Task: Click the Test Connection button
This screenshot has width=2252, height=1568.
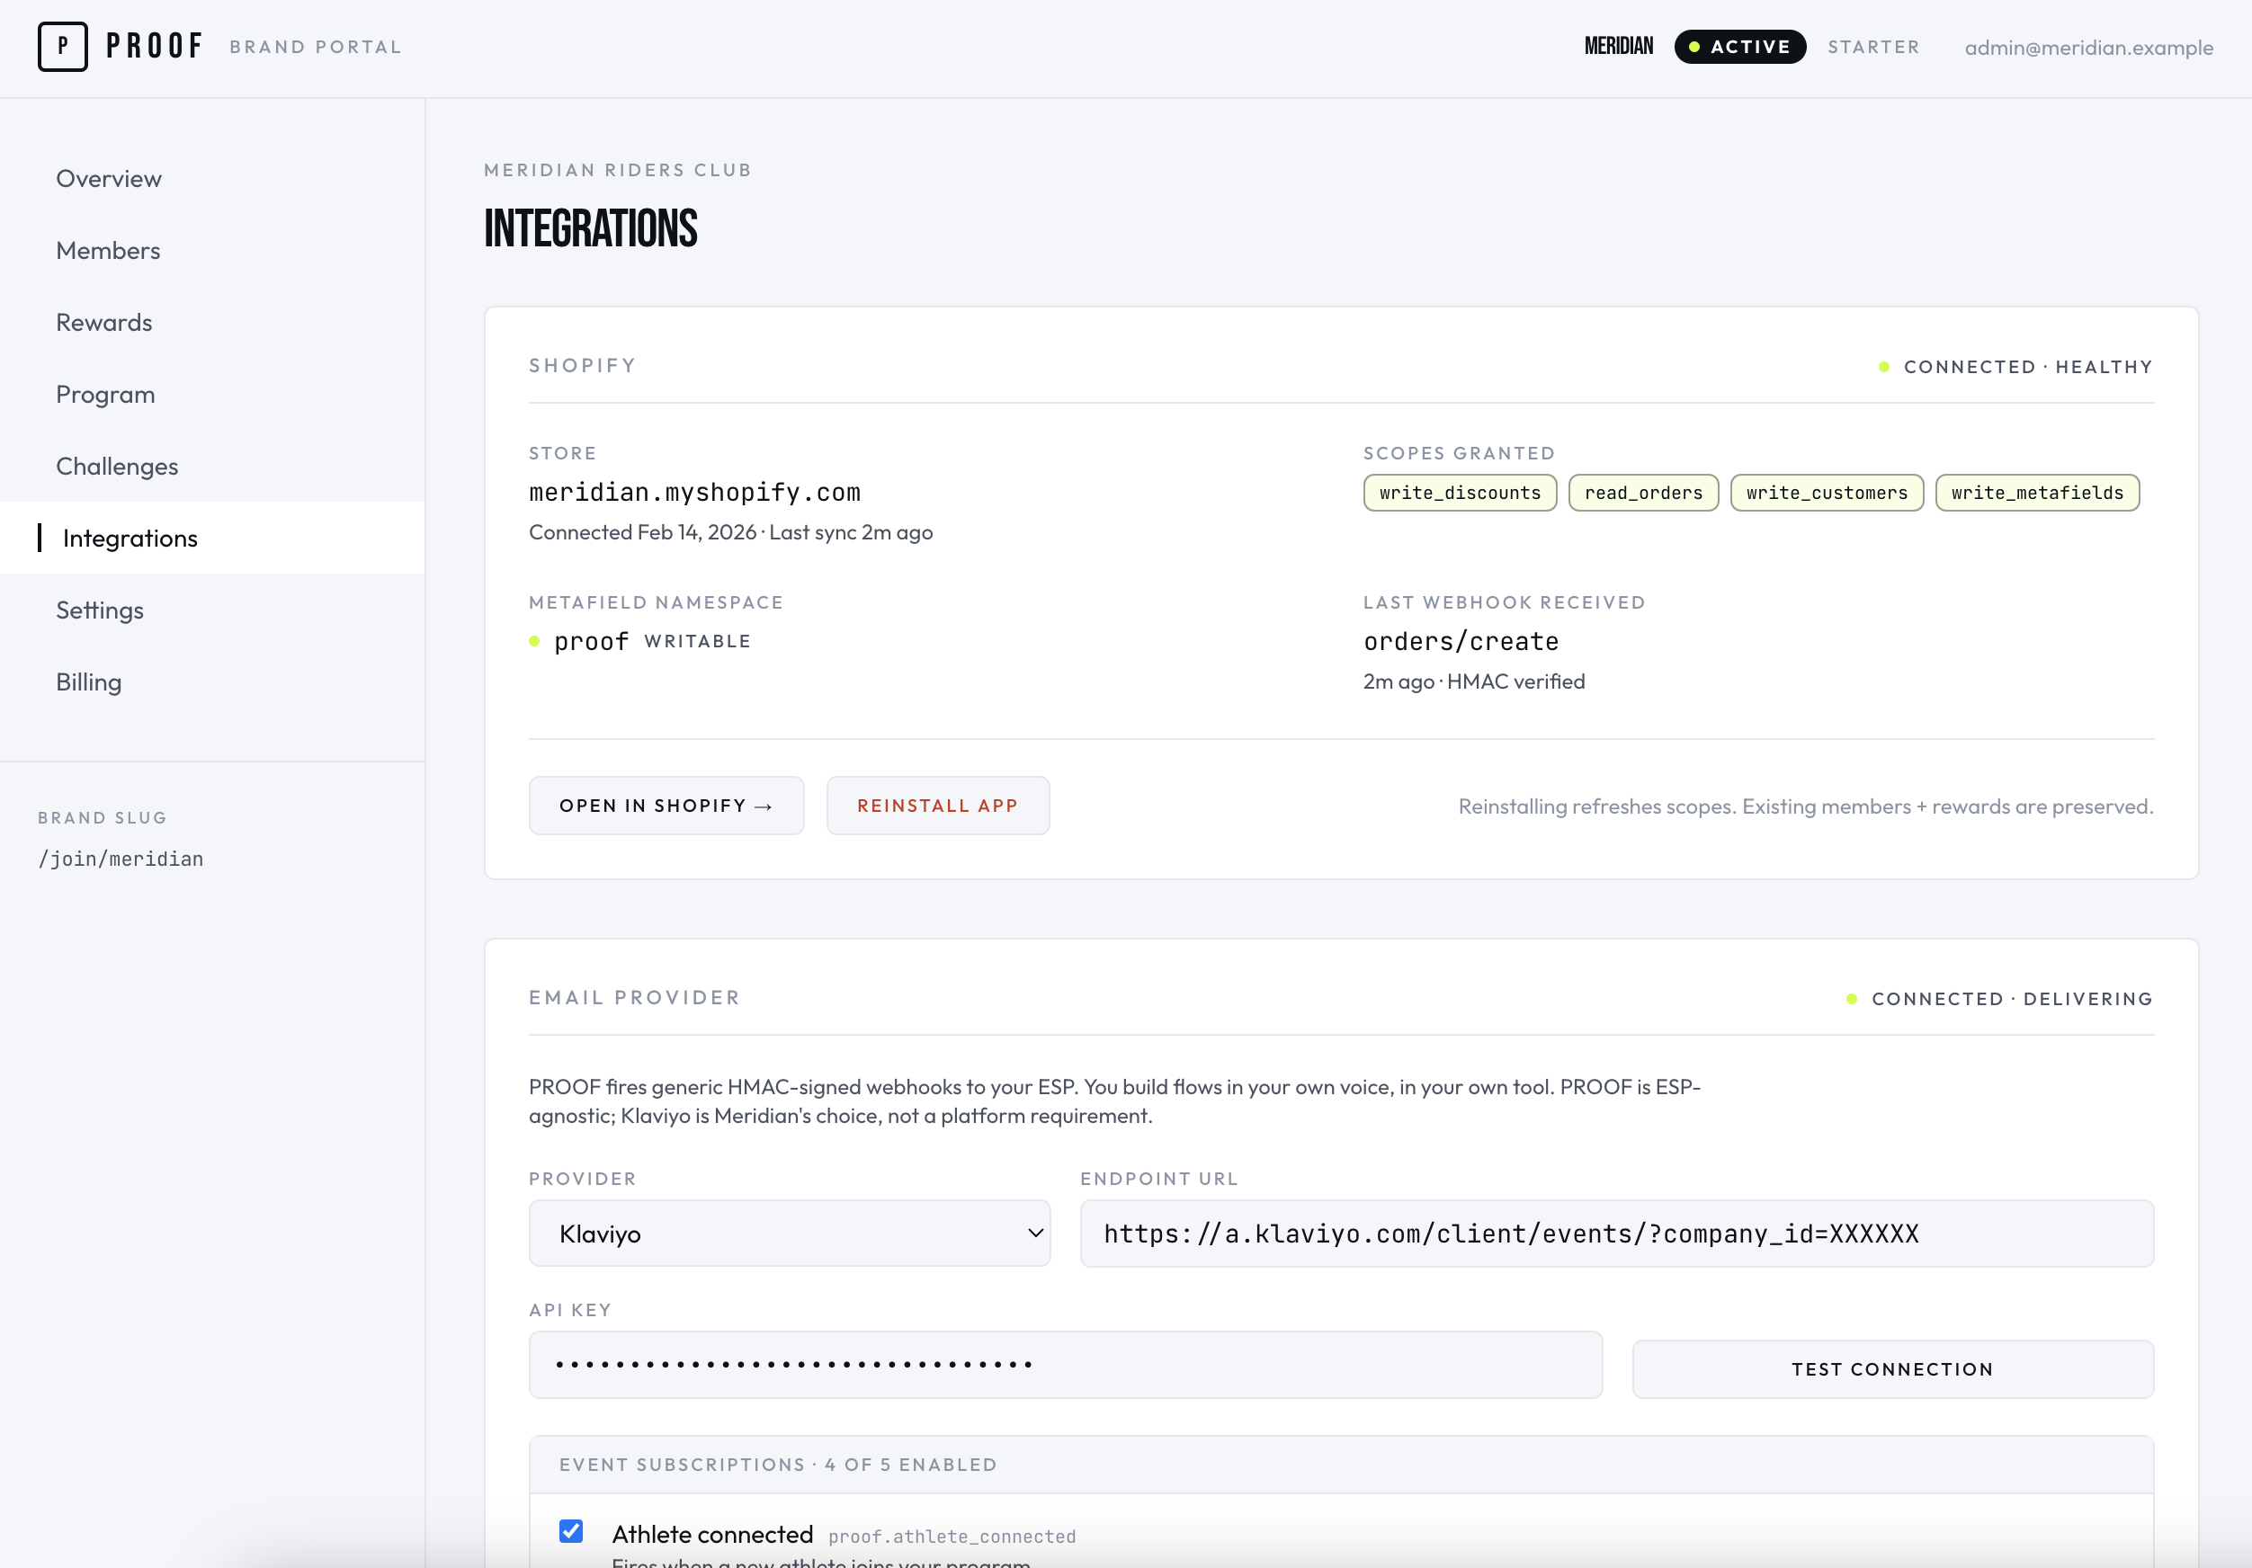Action: (1892, 1369)
